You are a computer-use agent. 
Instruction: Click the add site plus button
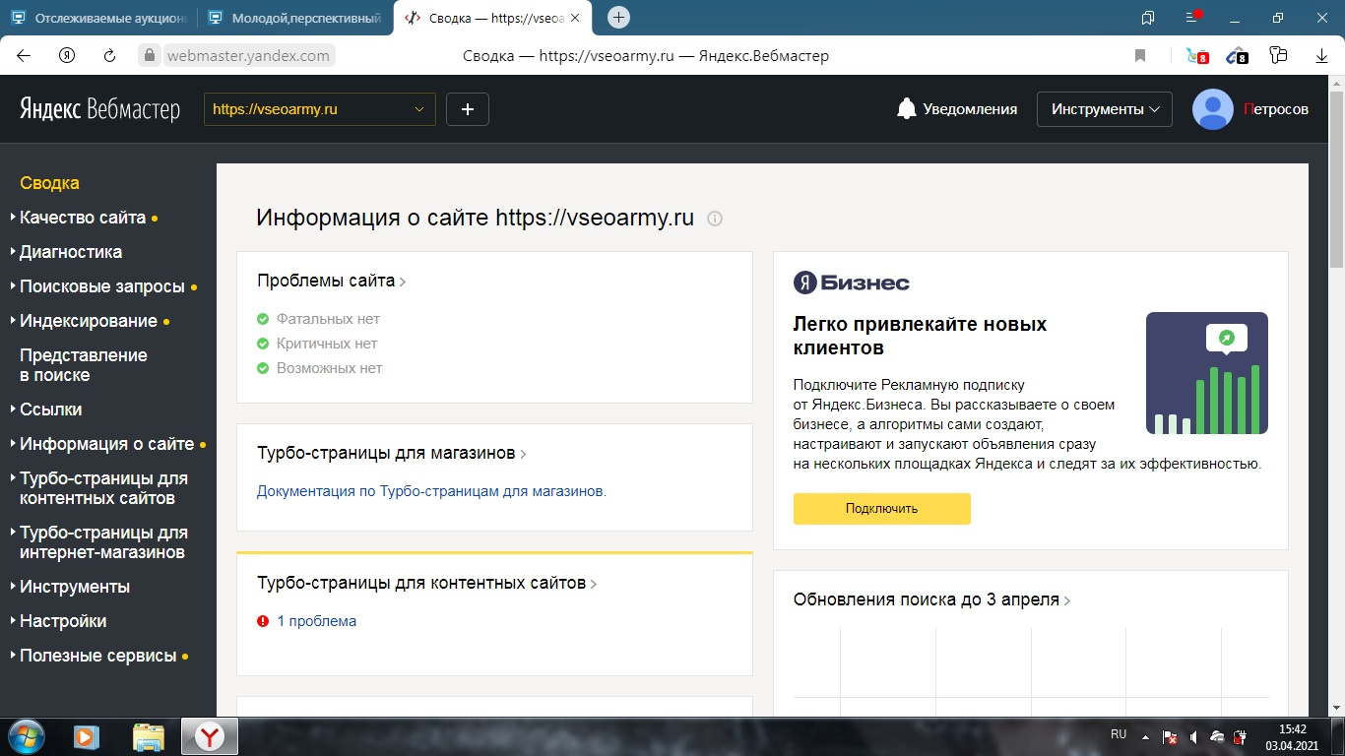(x=468, y=109)
